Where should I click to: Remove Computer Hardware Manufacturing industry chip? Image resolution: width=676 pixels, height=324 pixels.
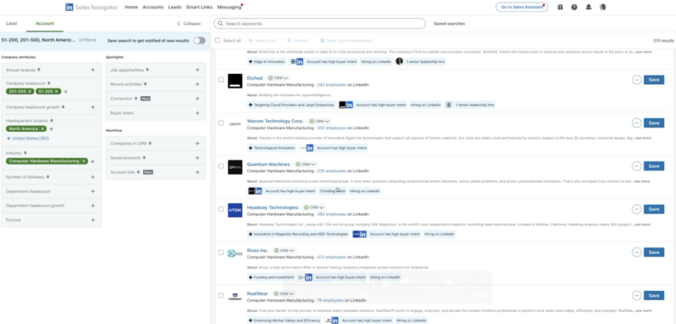pos(84,161)
